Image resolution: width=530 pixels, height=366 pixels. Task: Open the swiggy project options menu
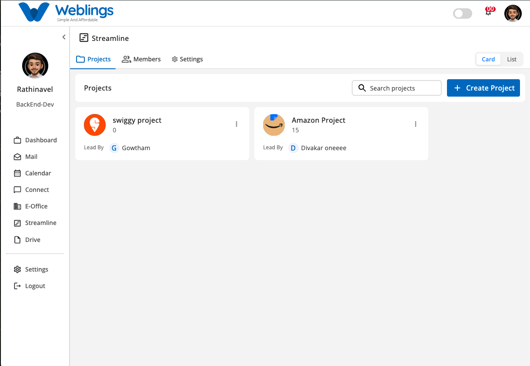pos(237,124)
